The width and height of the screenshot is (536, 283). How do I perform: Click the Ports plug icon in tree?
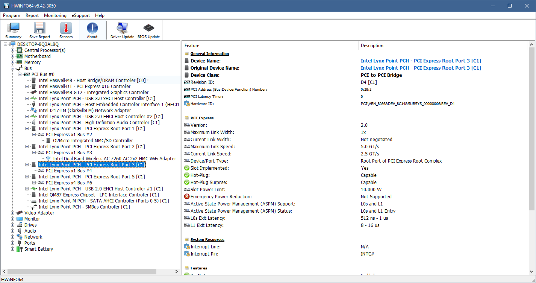20,243
